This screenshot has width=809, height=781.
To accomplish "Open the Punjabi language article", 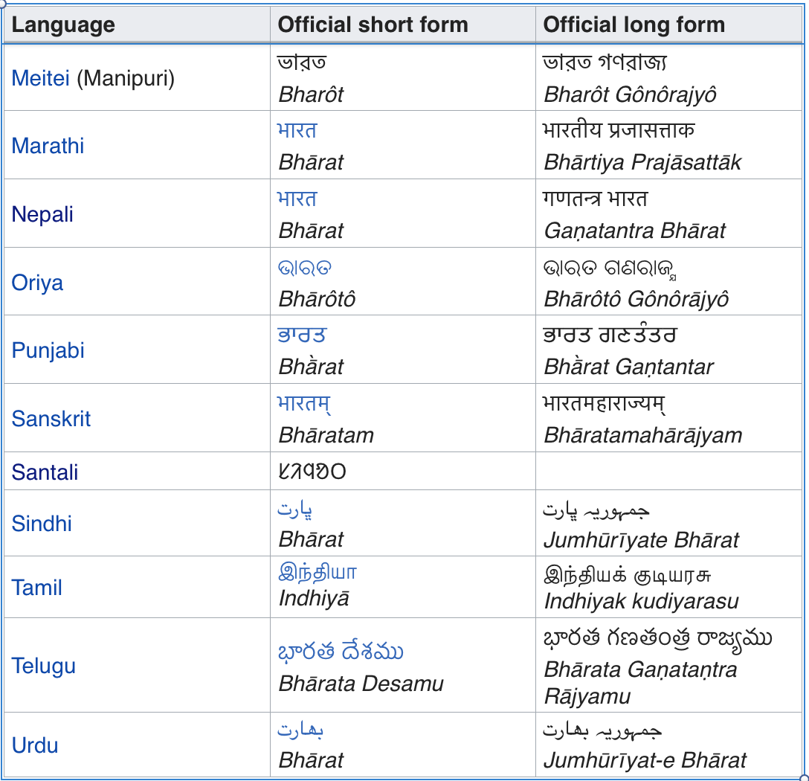I will [x=47, y=350].
